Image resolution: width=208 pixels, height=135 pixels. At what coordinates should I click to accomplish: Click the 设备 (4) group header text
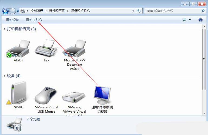(14, 76)
